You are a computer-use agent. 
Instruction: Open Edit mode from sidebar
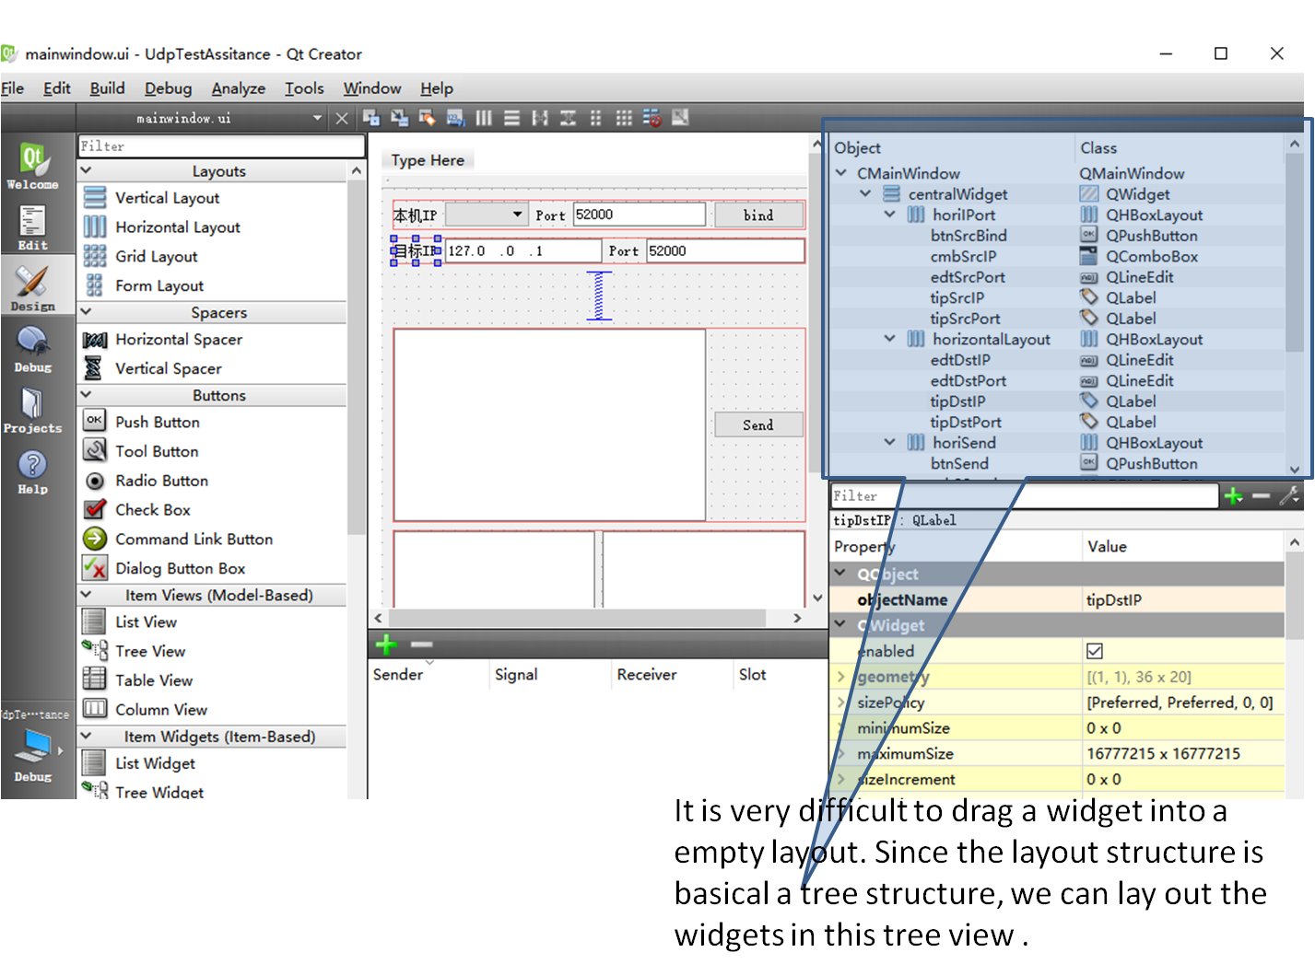[x=33, y=227]
